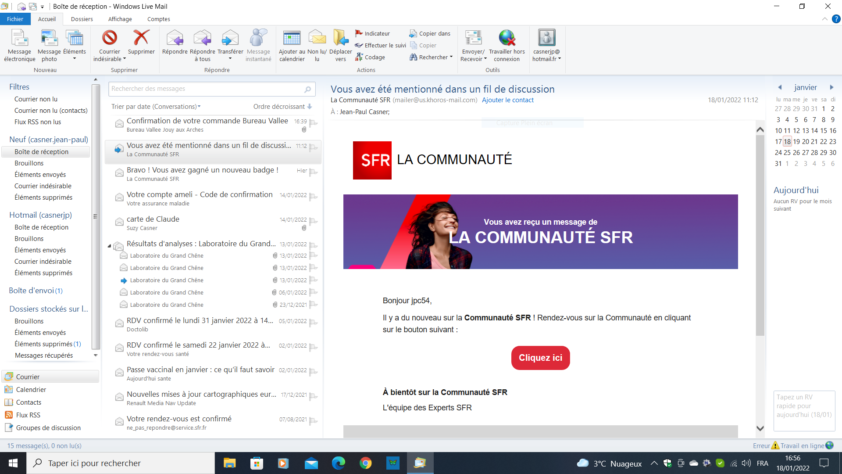
Task: Open new Message électronique
Action: [x=19, y=39]
